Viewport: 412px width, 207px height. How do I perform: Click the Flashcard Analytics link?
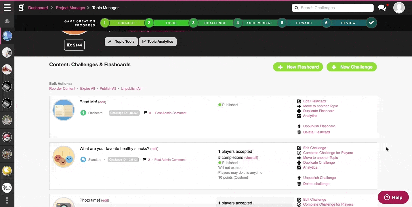(x=310, y=116)
